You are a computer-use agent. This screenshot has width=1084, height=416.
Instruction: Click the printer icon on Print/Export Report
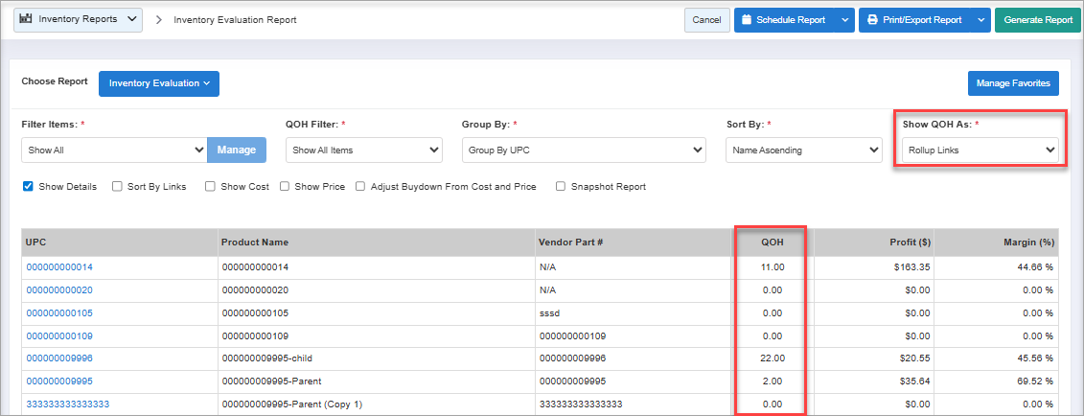point(872,20)
